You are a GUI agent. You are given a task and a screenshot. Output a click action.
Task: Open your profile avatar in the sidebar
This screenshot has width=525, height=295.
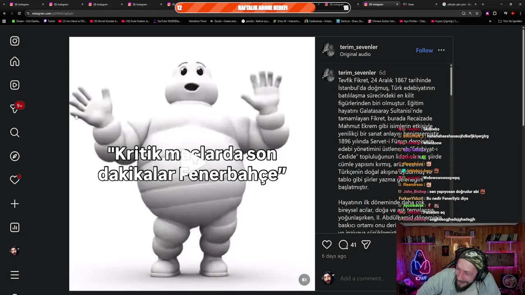pyautogui.click(x=15, y=251)
